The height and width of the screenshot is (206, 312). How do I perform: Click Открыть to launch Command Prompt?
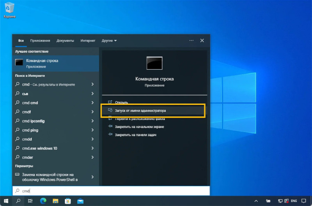click(x=121, y=102)
